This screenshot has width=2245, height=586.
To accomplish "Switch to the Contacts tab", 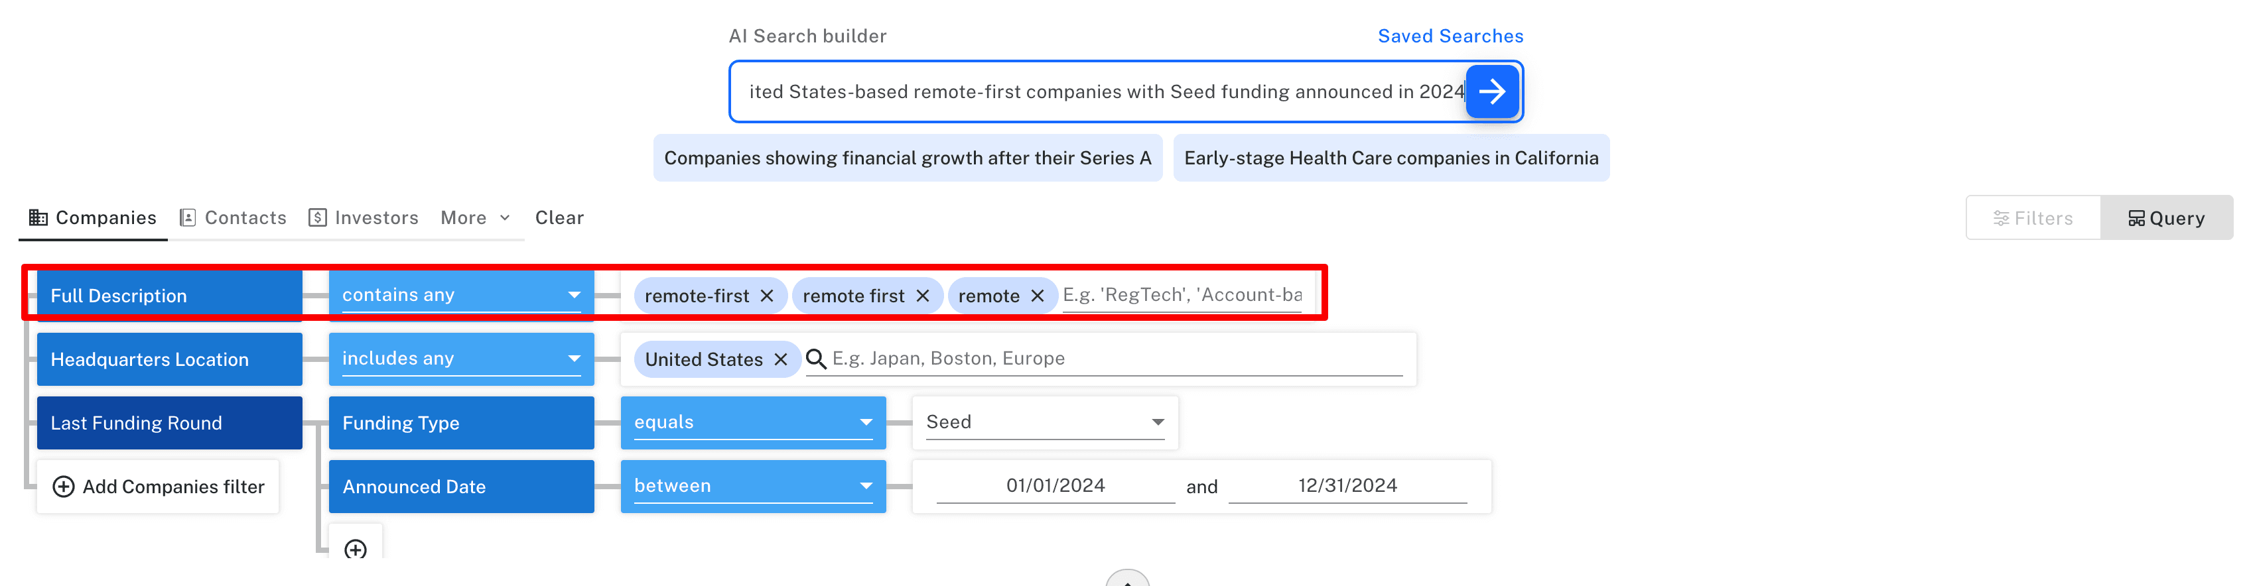I will [x=245, y=217].
